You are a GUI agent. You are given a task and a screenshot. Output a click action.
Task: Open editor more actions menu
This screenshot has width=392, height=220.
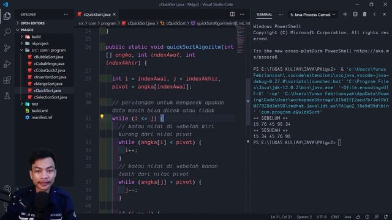click(242, 14)
